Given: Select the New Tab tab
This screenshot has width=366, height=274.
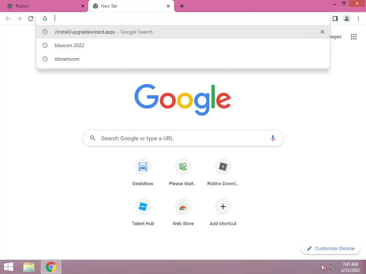Looking at the screenshot, I should pos(131,6).
